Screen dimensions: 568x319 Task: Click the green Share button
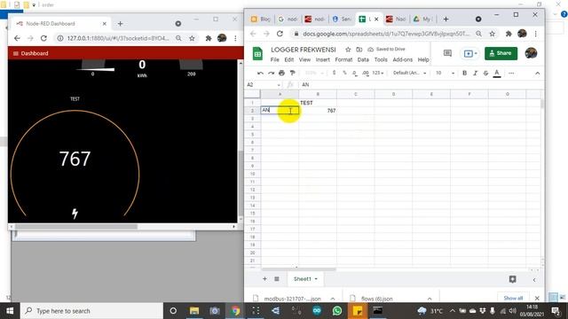[x=501, y=53]
